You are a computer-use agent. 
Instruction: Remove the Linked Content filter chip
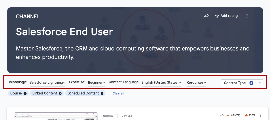(x=60, y=93)
